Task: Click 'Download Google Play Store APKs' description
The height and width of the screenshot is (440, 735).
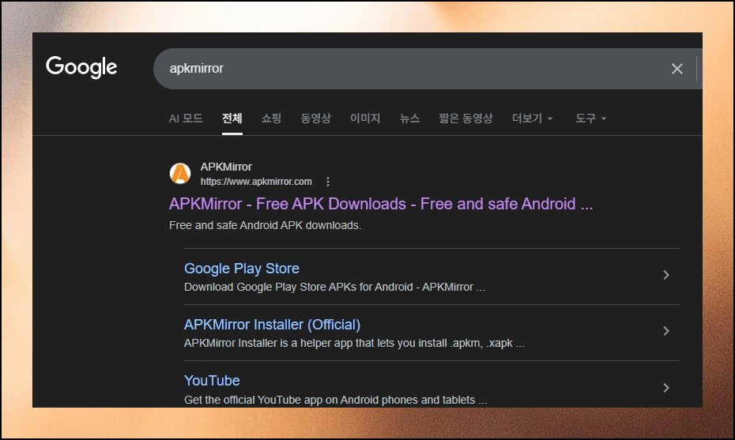Action: [x=334, y=287]
